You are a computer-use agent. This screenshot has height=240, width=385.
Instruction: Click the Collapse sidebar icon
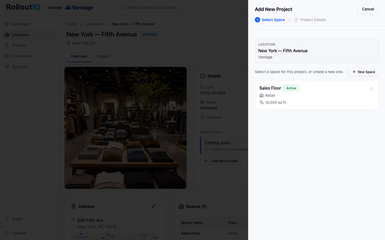point(7,233)
